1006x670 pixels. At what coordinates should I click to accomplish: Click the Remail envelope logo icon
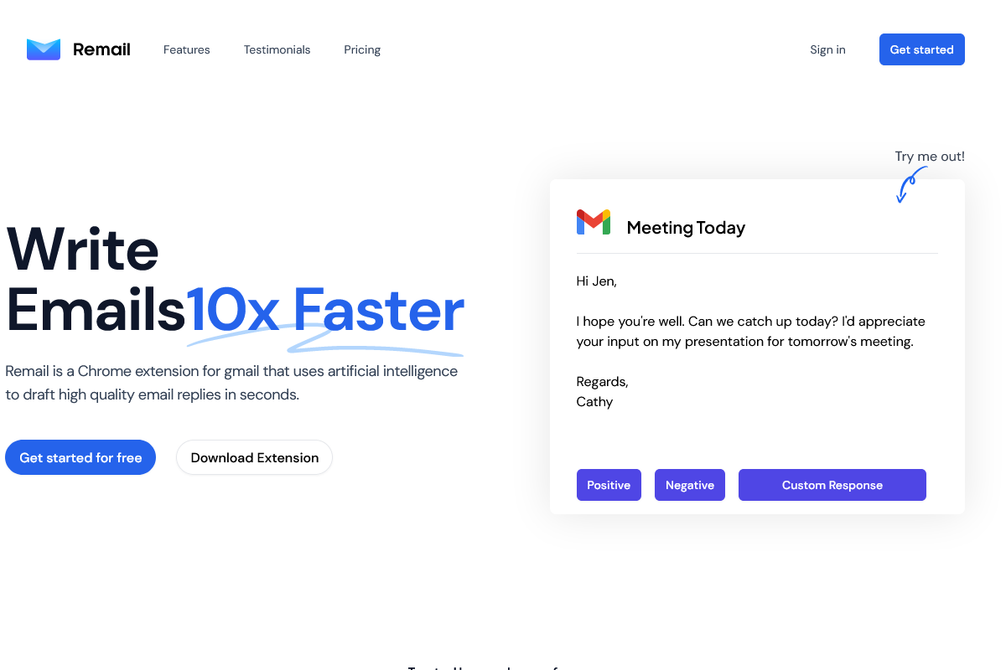point(44,49)
